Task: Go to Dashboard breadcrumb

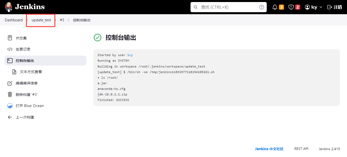Action: tap(14, 20)
